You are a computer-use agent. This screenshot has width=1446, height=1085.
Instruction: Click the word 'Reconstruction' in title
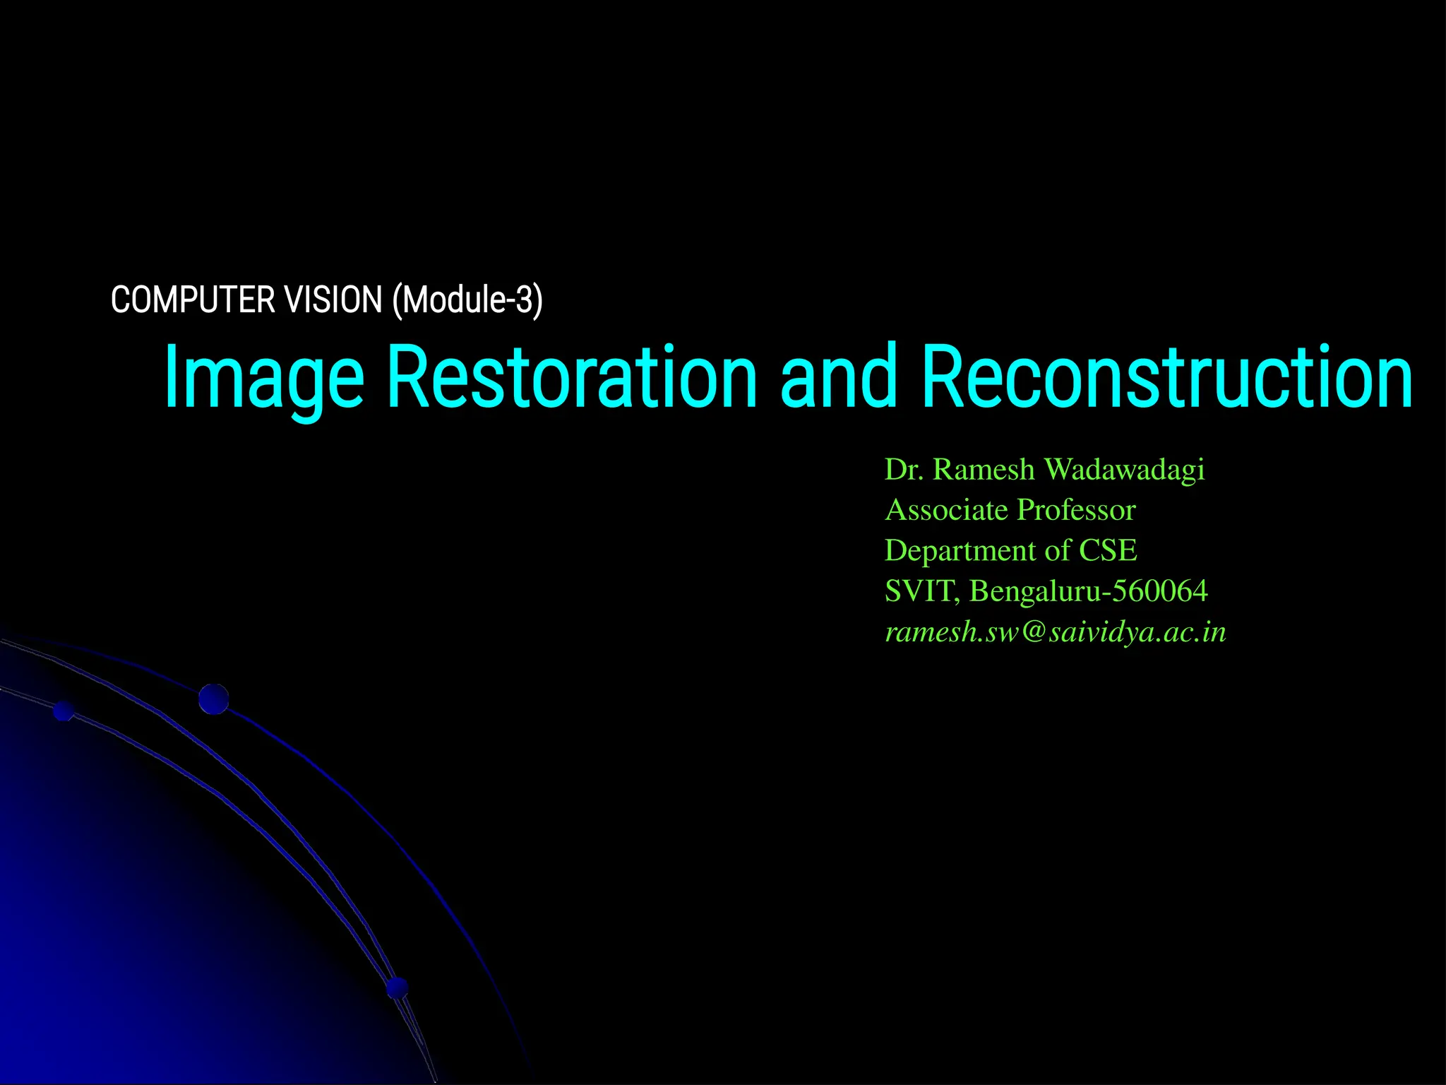pos(1166,377)
